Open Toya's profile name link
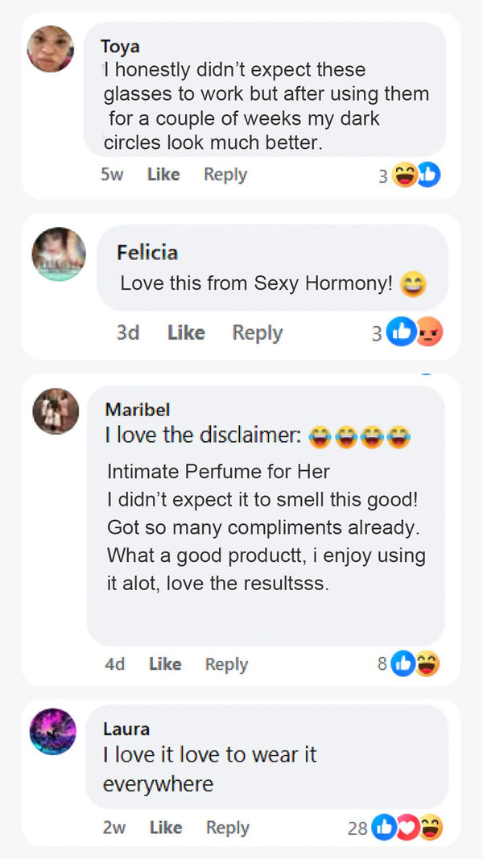Image resolution: width=483 pixels, height=859 pixels. [120, 47]
